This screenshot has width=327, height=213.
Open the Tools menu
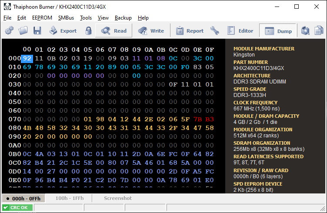point(86,18)
